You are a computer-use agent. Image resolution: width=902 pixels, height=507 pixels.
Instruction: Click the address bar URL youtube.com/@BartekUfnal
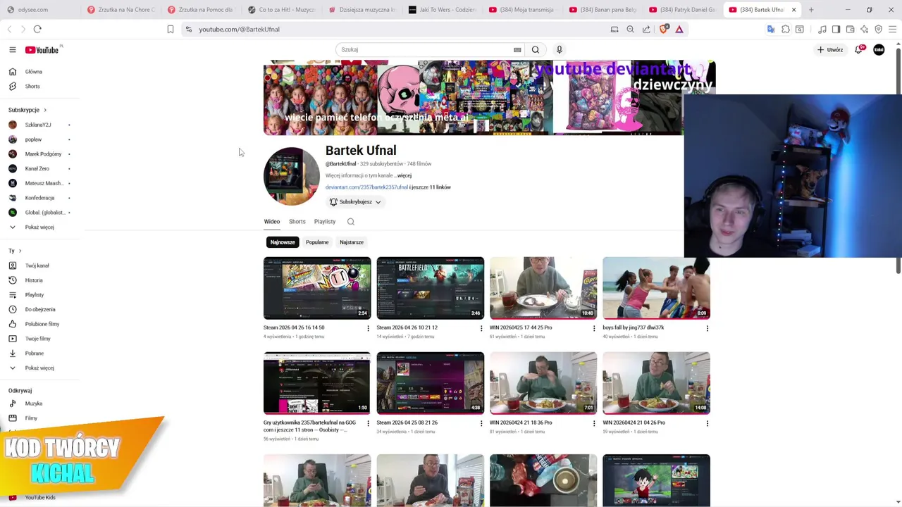click(239, 29)
